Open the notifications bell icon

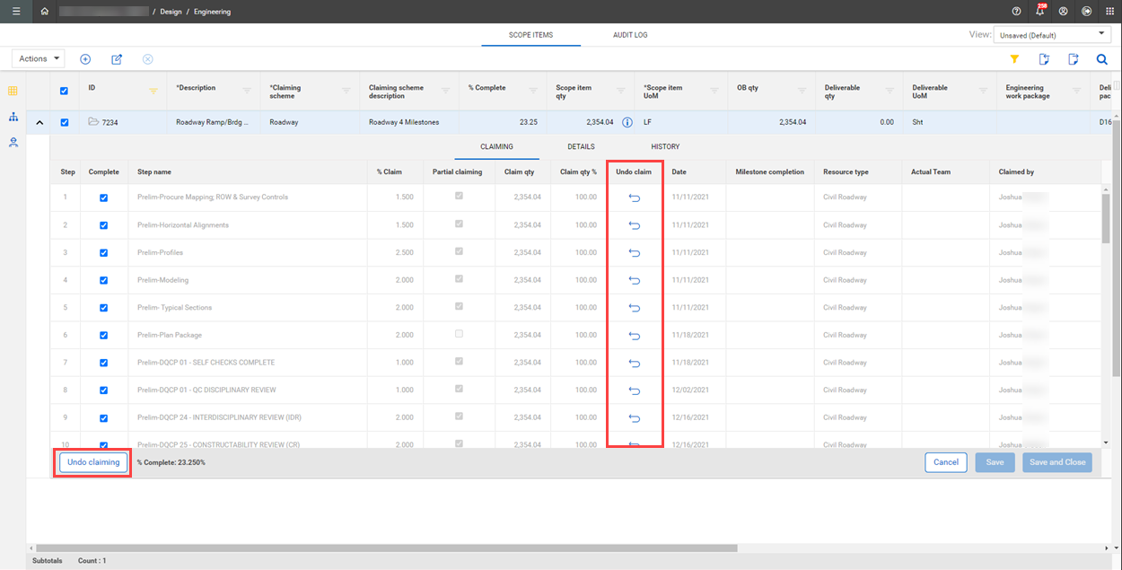click(x=1039, y=12)
